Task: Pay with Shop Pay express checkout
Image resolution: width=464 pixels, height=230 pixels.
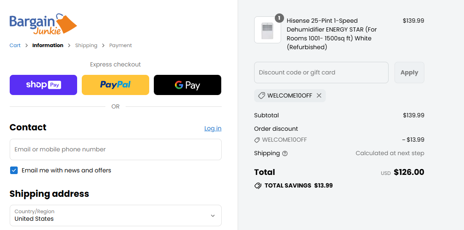Action: pyautogui.click(x=43, y=85)
